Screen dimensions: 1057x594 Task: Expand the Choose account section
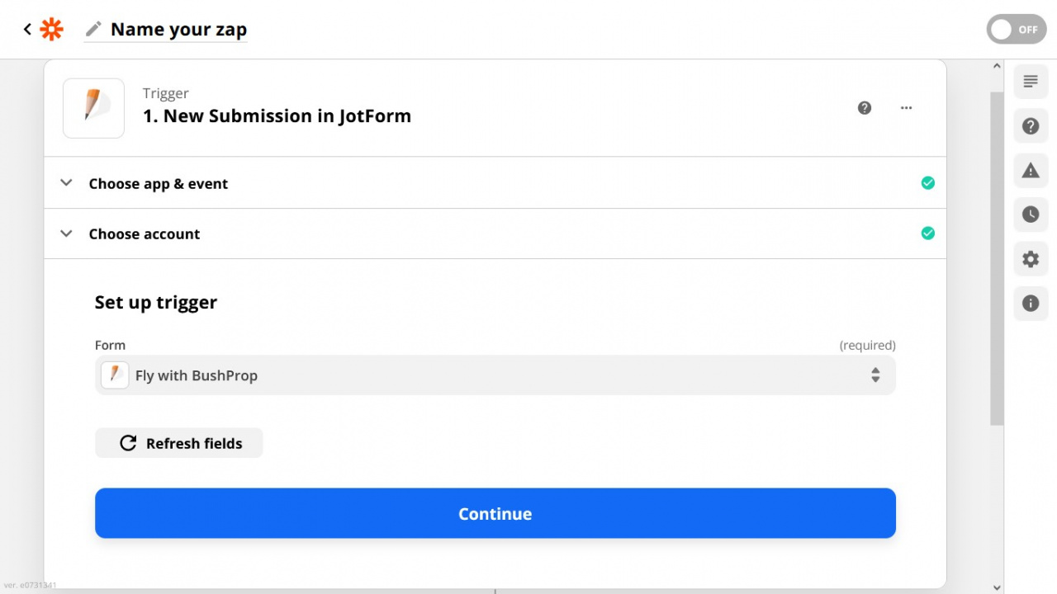click(495, 233)
